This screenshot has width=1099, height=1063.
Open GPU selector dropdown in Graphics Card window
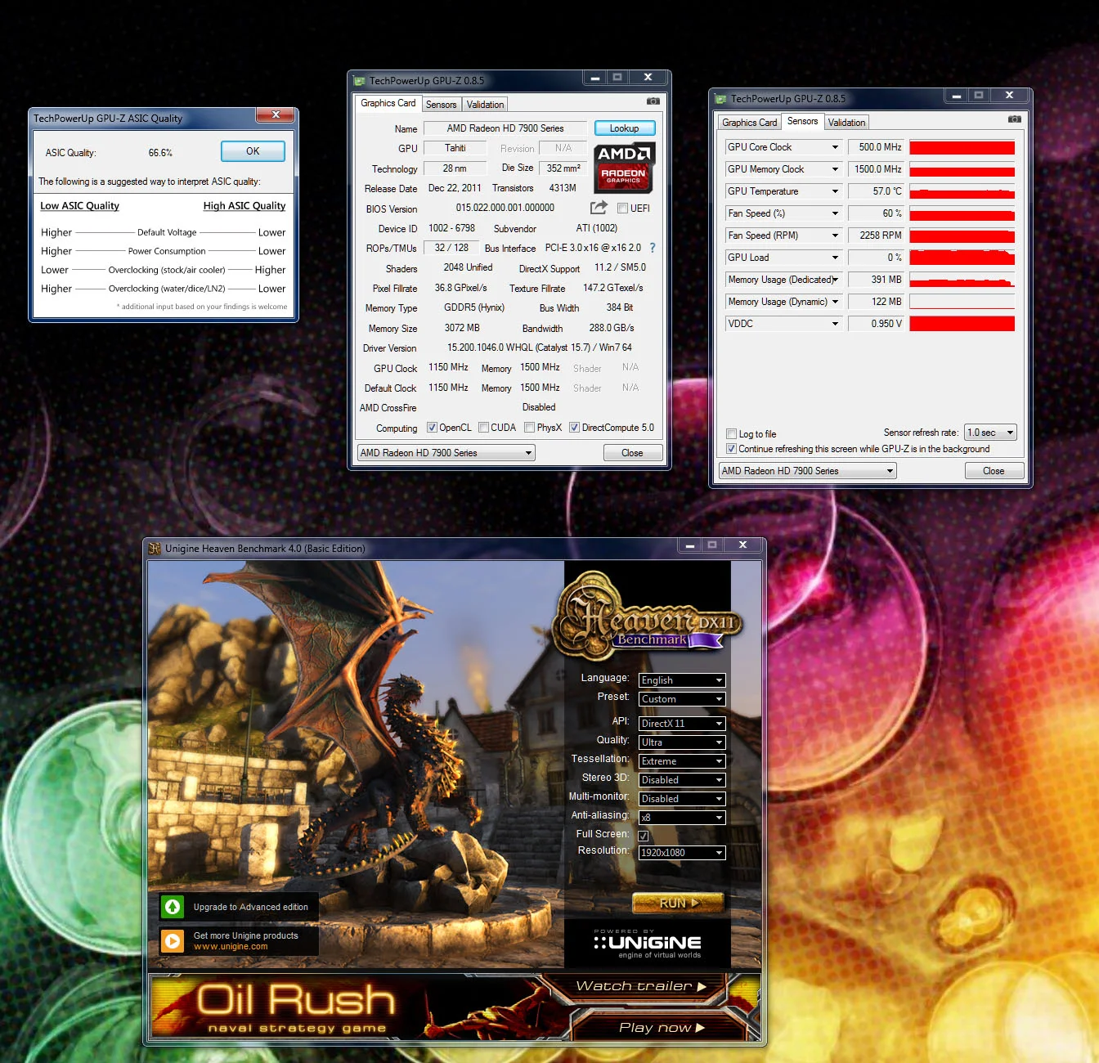tap(446, 453)
